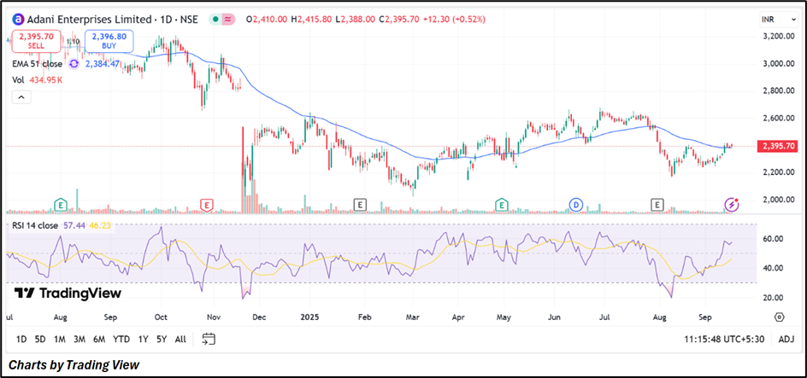Open chart settings gear beside time axis

[x=779, y=317]
